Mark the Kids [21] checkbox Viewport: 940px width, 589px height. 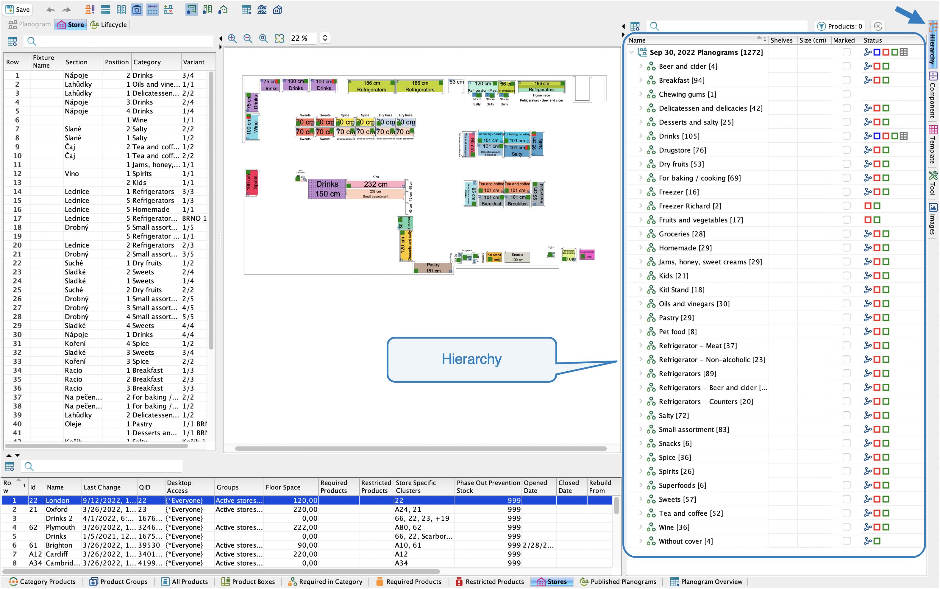(x=846, y=276)
